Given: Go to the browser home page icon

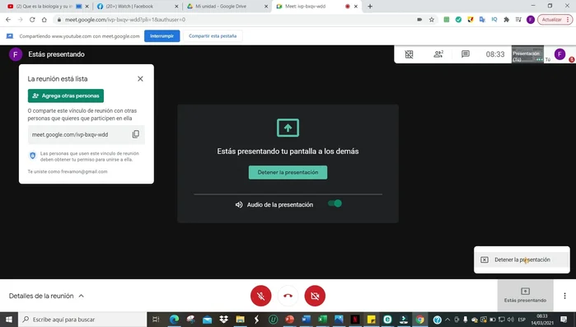Looking at the screenshot, I should point(44,20).
